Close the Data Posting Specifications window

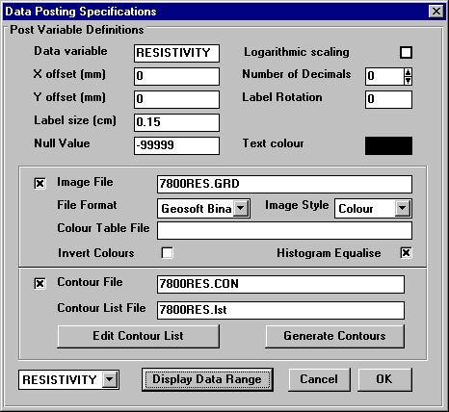pos(436,12)
